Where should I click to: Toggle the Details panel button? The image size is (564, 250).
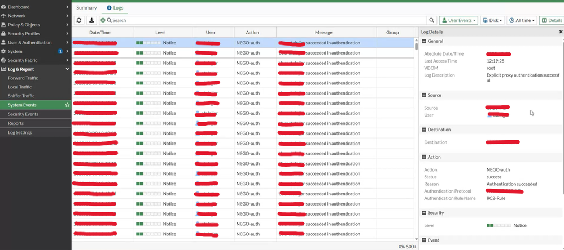point(552,20)
